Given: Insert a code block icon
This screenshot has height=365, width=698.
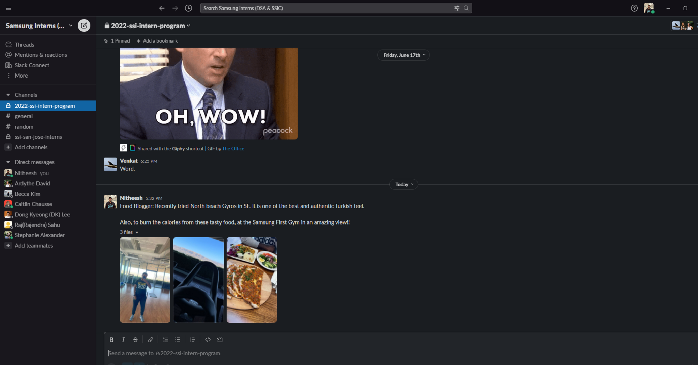Looking at the screenshot, I should 220,339.
